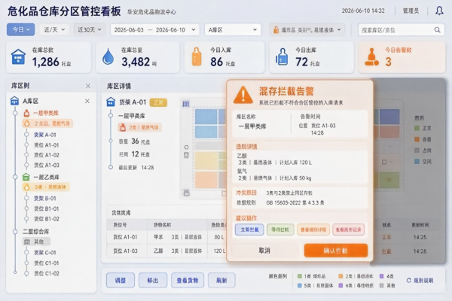Screen dimensions: 452x301
Task: Click the grid view icon above shelf map
Action: click(186, 104)
